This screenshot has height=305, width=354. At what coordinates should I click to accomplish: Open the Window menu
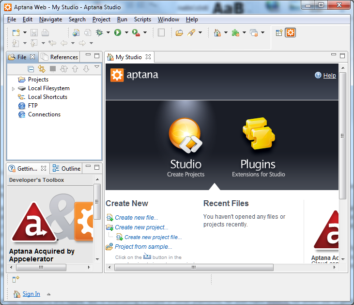click(169, 19)
